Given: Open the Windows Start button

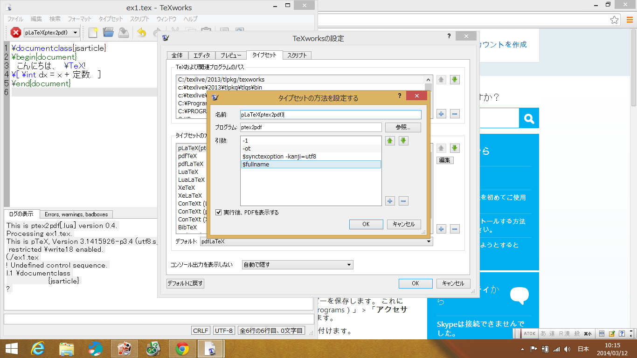Looking at the screenshot, I should [12, 349].
